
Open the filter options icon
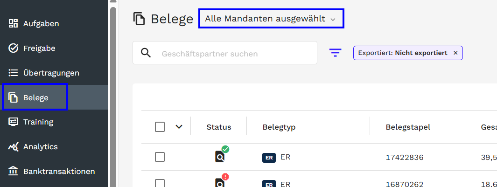coord(335,53)
